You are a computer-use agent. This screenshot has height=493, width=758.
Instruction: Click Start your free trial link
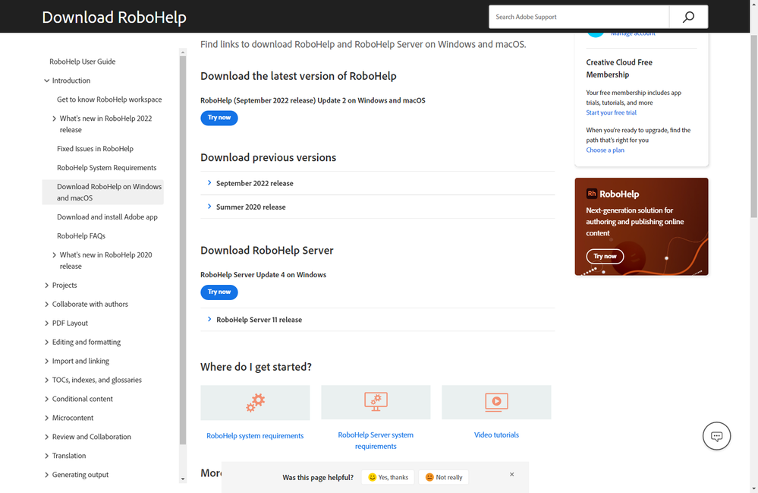point(611,112)
